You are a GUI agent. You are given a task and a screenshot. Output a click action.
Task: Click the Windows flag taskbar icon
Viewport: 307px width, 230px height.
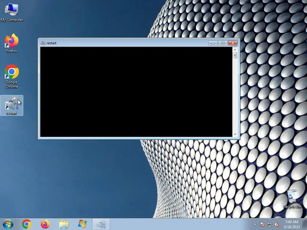[82, 224]
